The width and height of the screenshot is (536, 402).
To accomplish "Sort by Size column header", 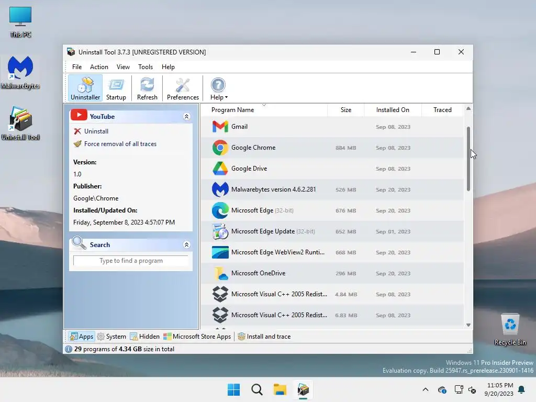I will [346, 110].
